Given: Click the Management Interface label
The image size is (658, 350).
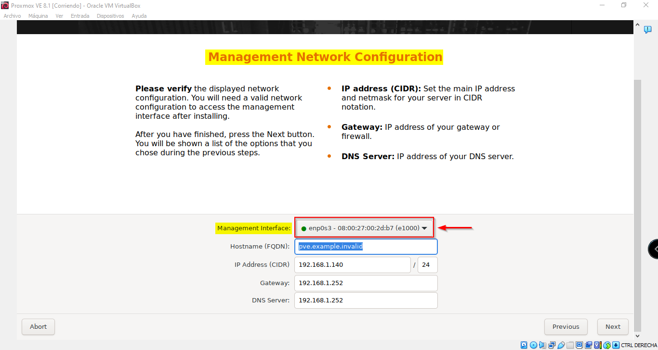Looking at the screenshot, I should tap(254, 228).
